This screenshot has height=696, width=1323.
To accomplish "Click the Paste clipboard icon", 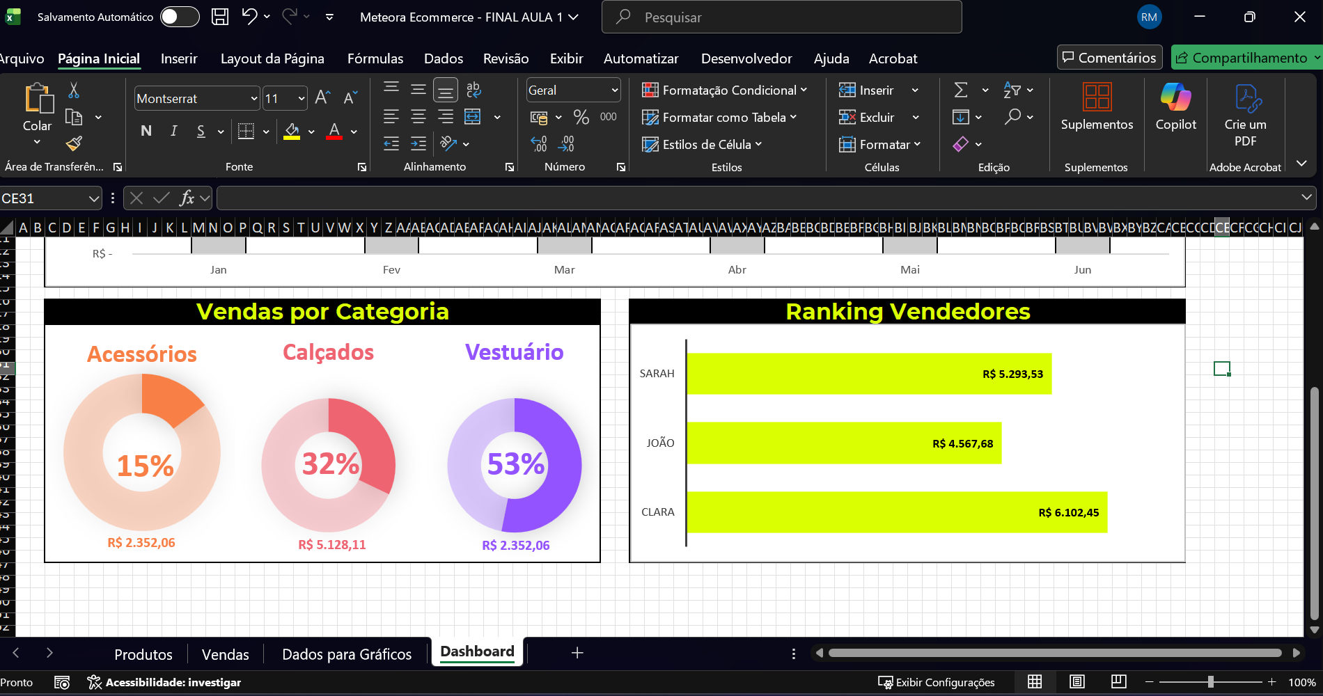I will [38, 98].
